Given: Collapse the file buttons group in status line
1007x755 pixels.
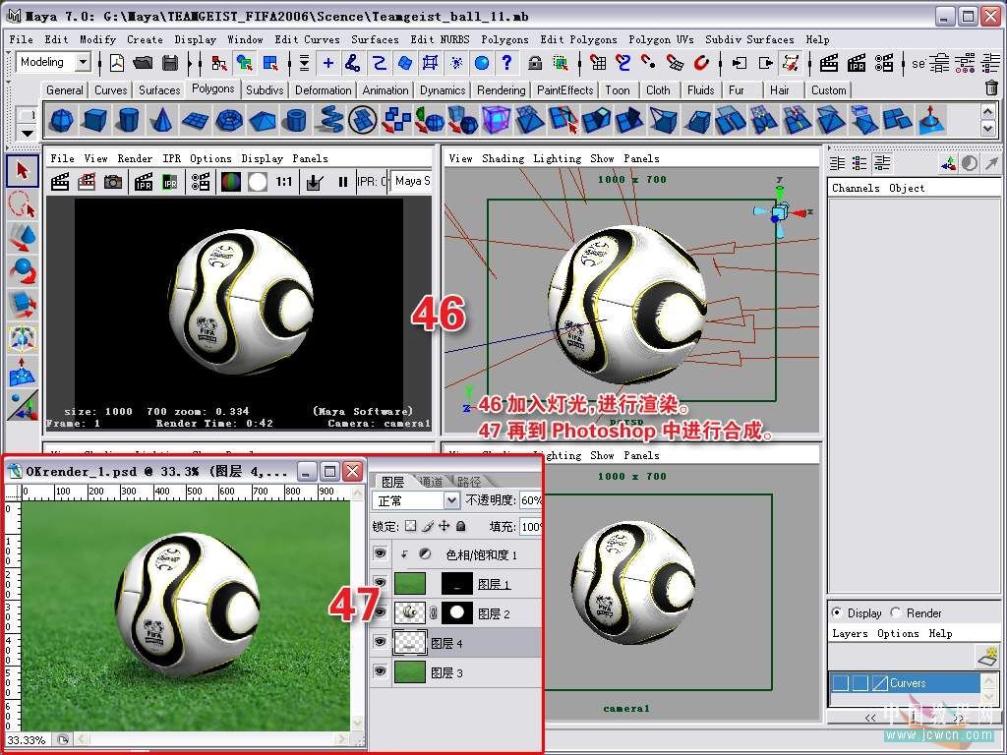Looking at the screenshot, I should 100,63.
